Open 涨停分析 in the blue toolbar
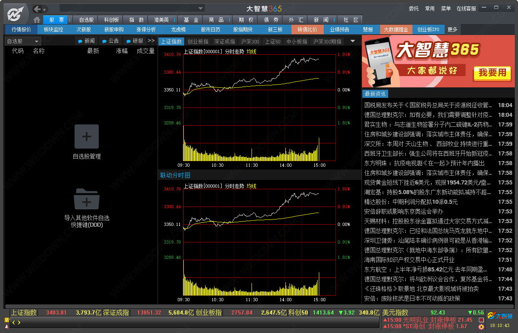Viewport: 518px width, 333px height. [x=146, y=29]
